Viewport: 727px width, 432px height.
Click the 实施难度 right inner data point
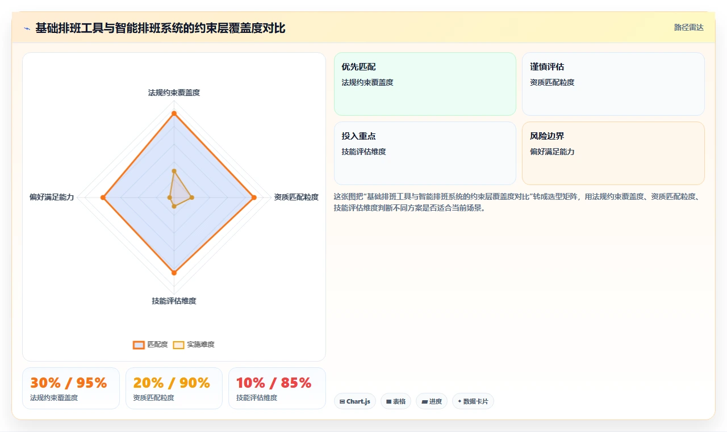tap(192, 198)
